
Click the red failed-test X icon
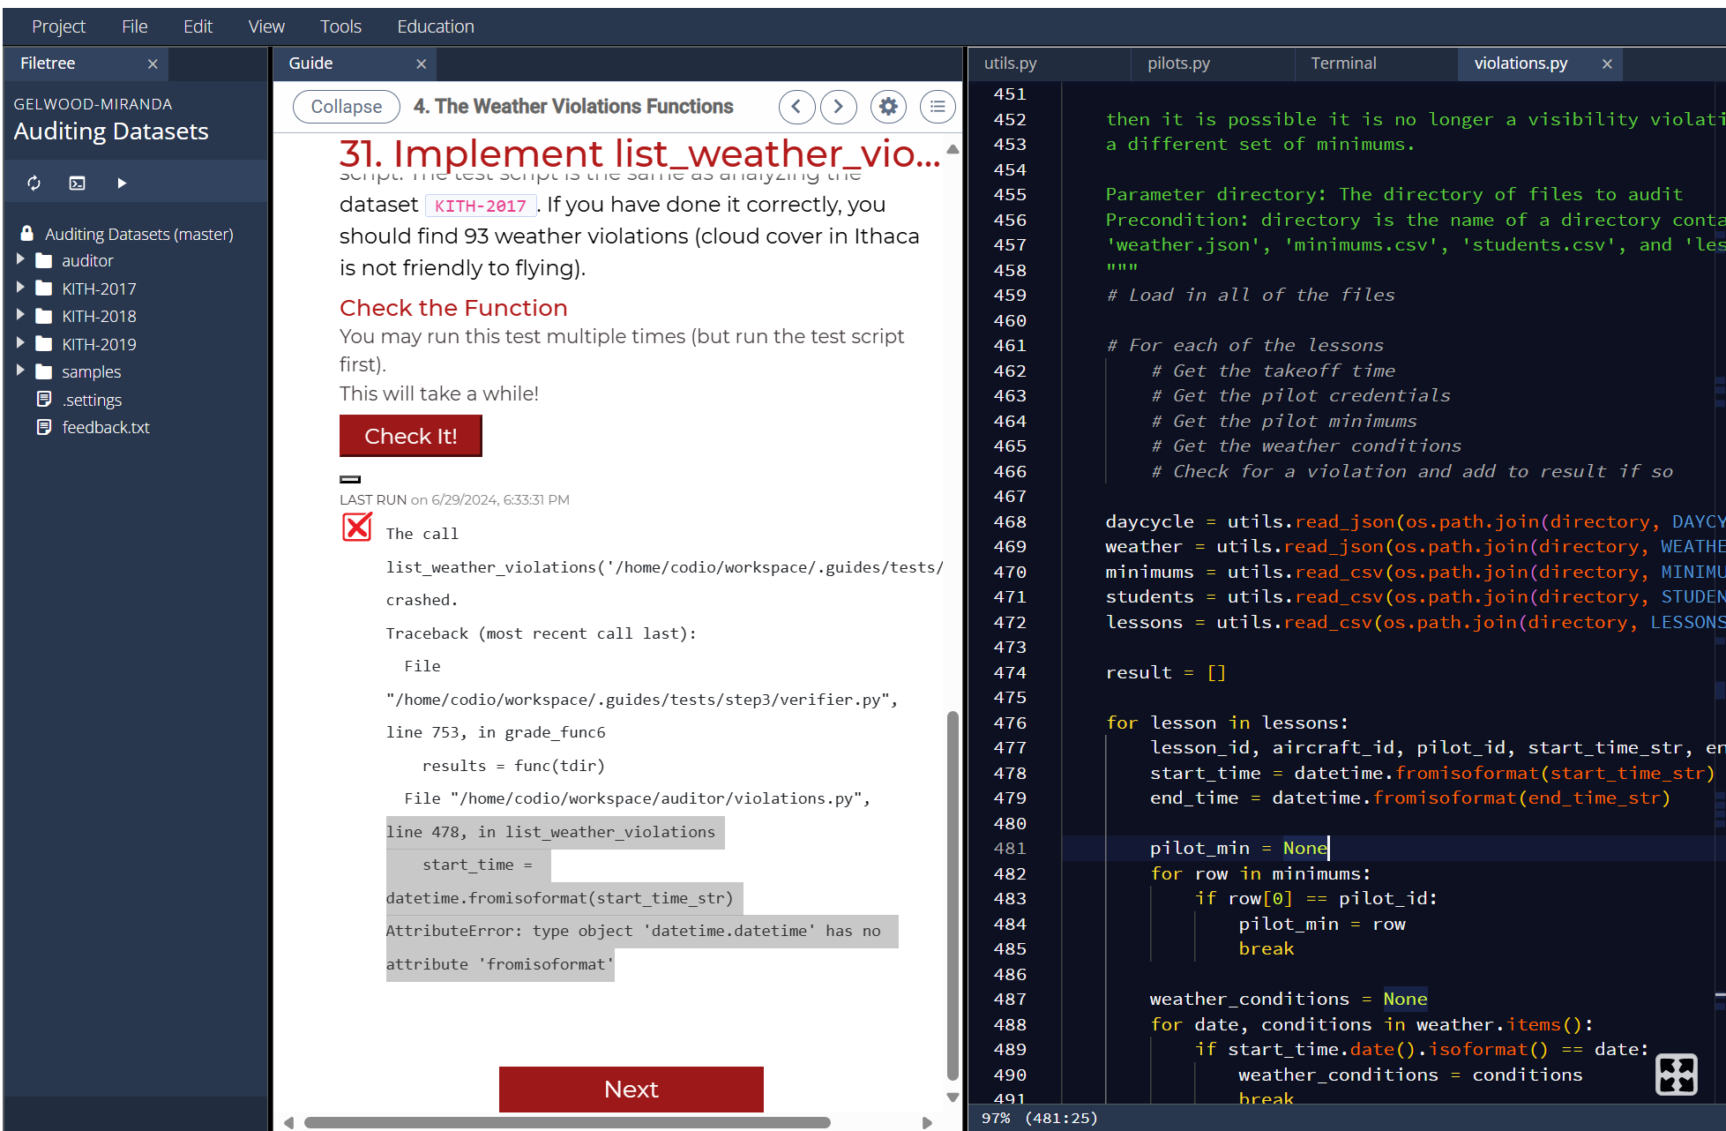click(x=356, y=527)
